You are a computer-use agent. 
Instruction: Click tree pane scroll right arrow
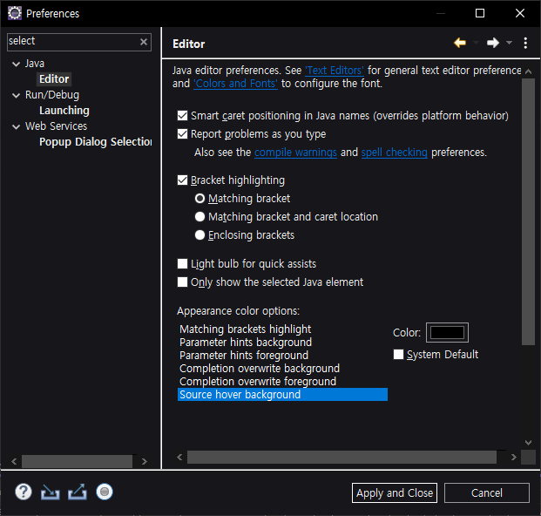[x=145, y=461]
